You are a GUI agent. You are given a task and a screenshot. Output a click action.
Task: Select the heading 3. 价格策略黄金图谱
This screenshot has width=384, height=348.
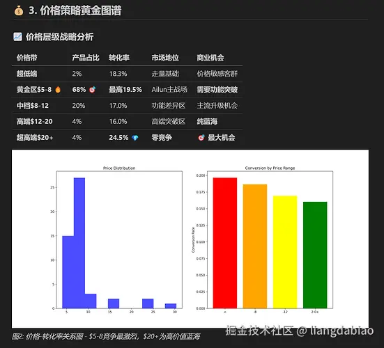pos(75,10)
